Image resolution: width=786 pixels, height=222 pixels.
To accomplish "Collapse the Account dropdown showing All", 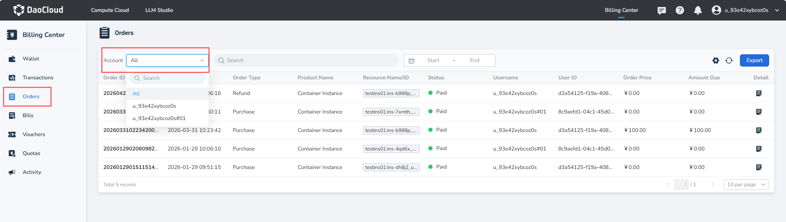I will 167,60.
